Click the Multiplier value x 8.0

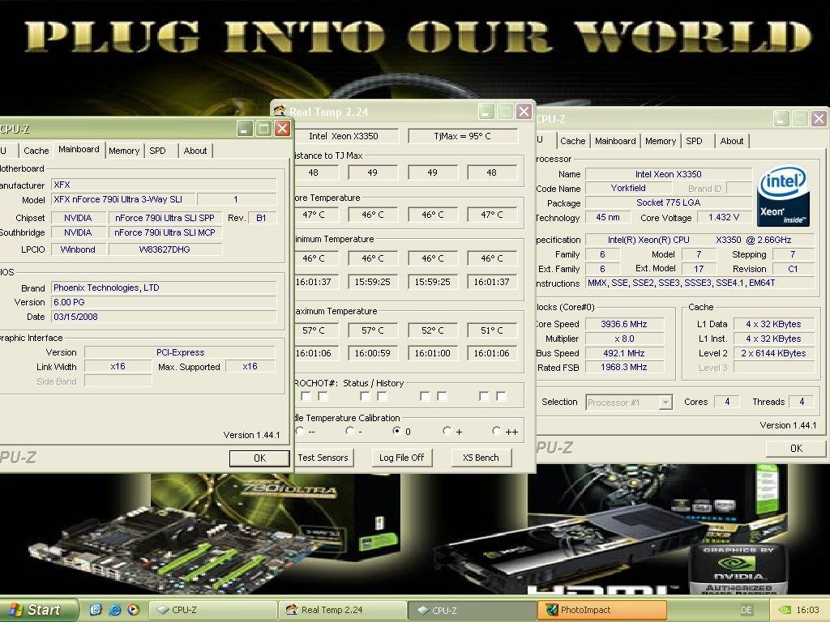(624, 339)
